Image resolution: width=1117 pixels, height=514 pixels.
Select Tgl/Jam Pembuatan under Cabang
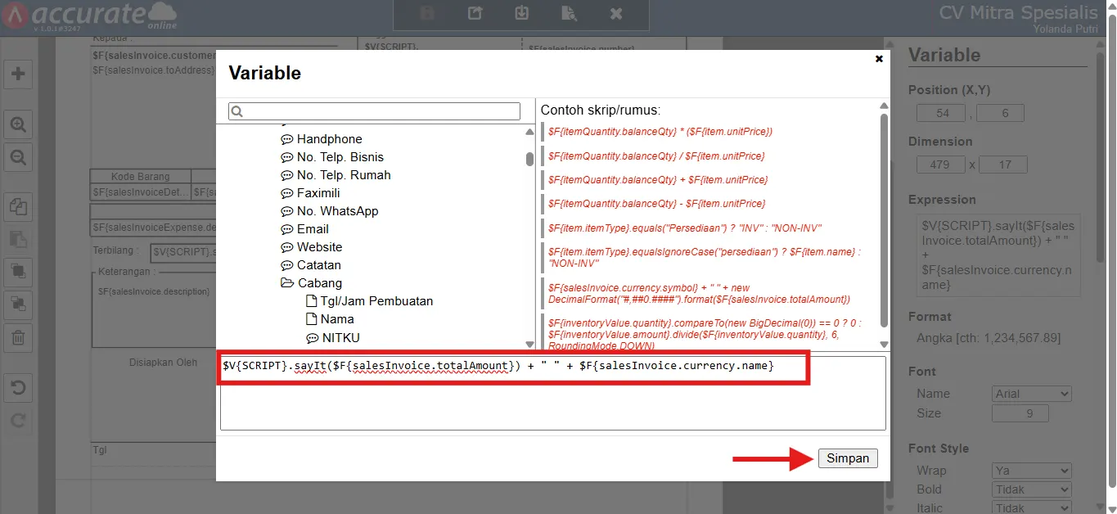click(376, 301)
